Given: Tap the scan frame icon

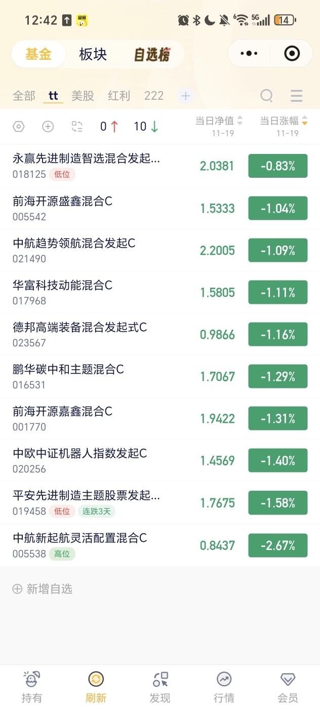Looking at the screenshot, I should point(76,127).
